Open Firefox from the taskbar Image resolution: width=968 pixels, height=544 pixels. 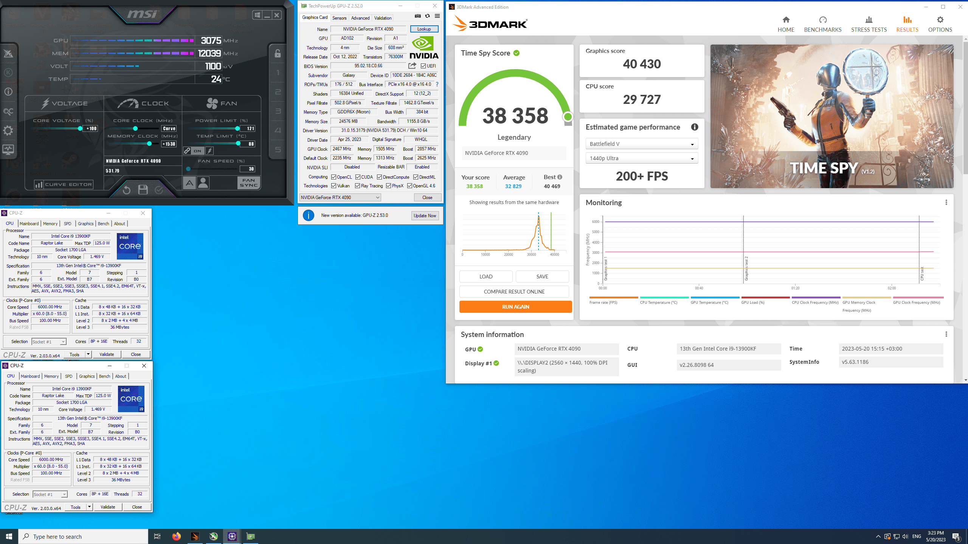[176, 536]
